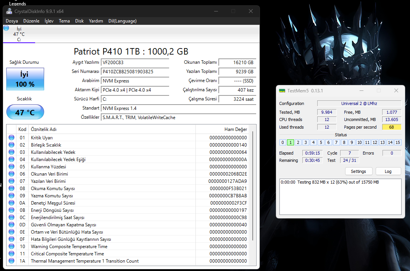Open the Dosya menu
Image resolution: width=410 pixels, height=271 pixels.
click(12, 21)
